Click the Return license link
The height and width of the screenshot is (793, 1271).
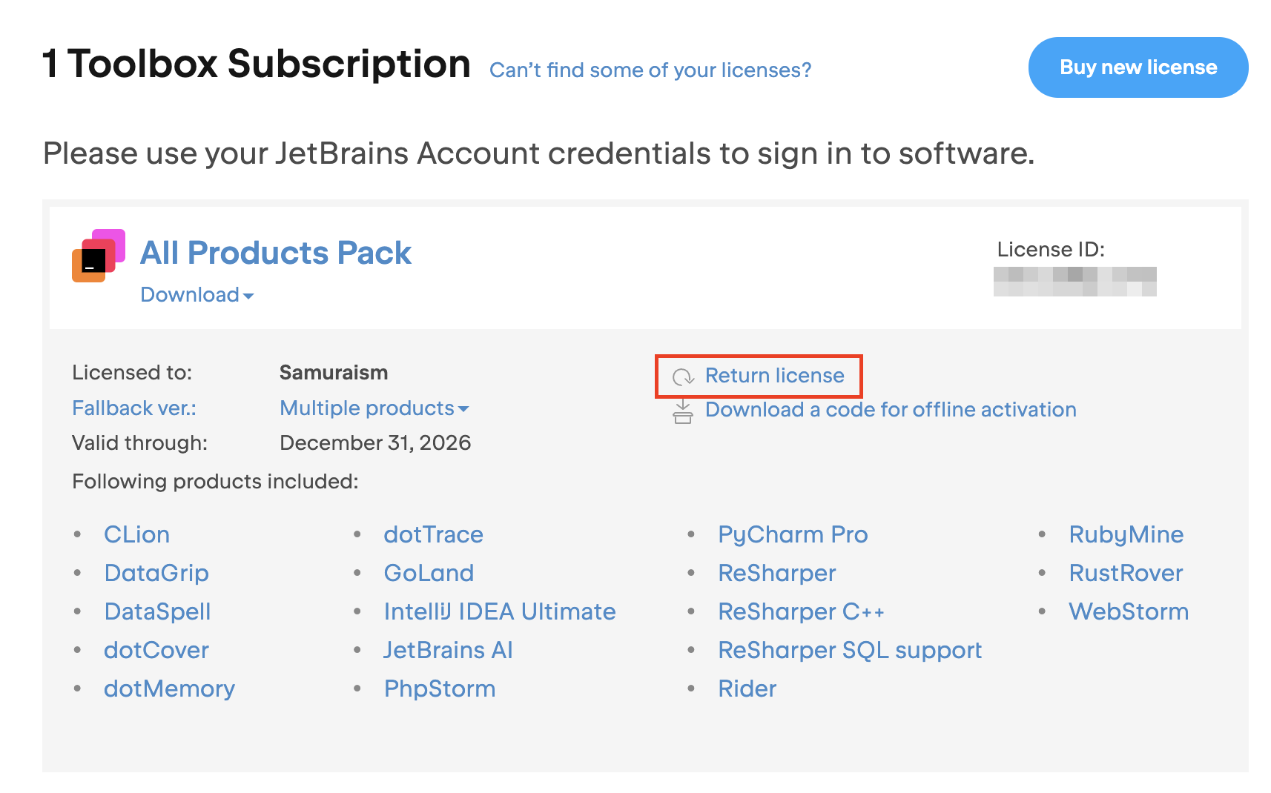pos(774,376)
